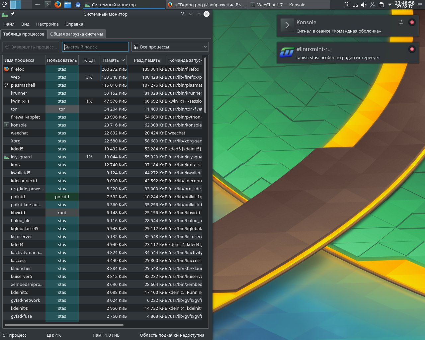Select the weechat process row
Image resolution: width=425 pixels, height=340 pixels.
(x=103, y=133)
